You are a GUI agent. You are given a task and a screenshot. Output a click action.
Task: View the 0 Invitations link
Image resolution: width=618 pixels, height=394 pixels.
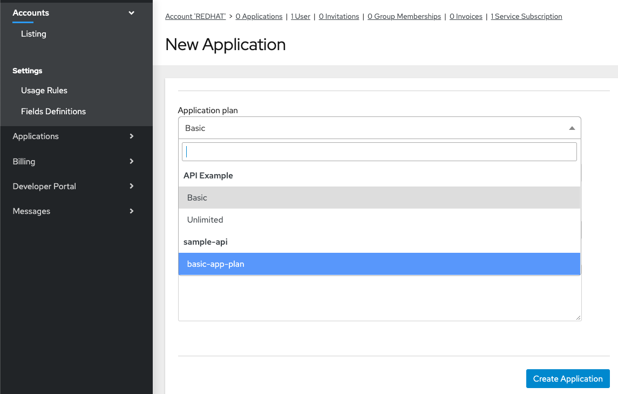tap(339, 17)
